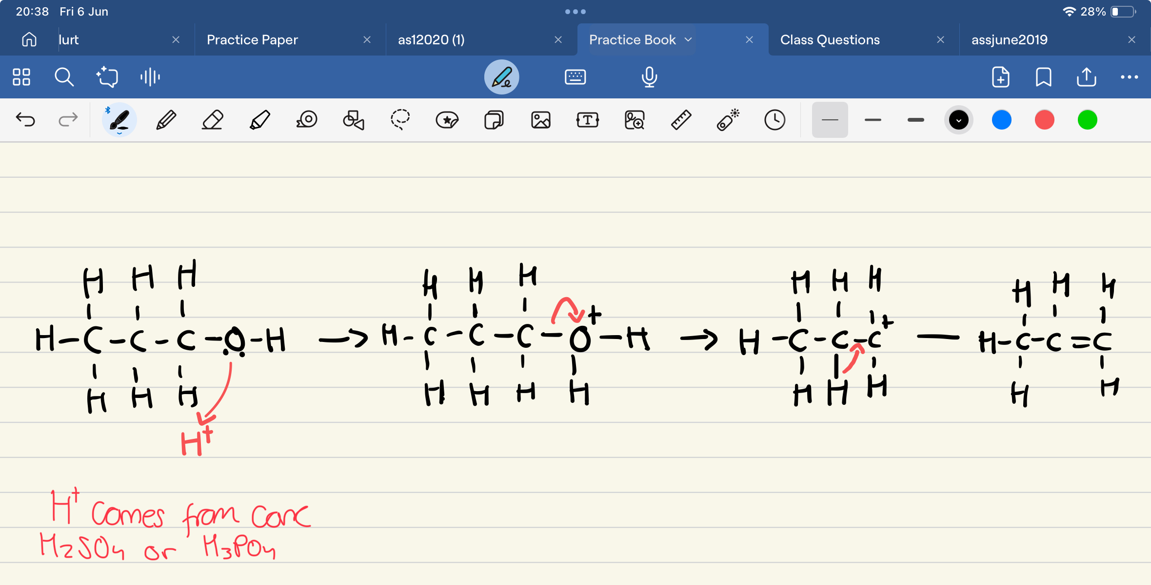The image size is (1151, 585).
Task: Close the assjune2019 tab
Action: (x=1132, y=39)
